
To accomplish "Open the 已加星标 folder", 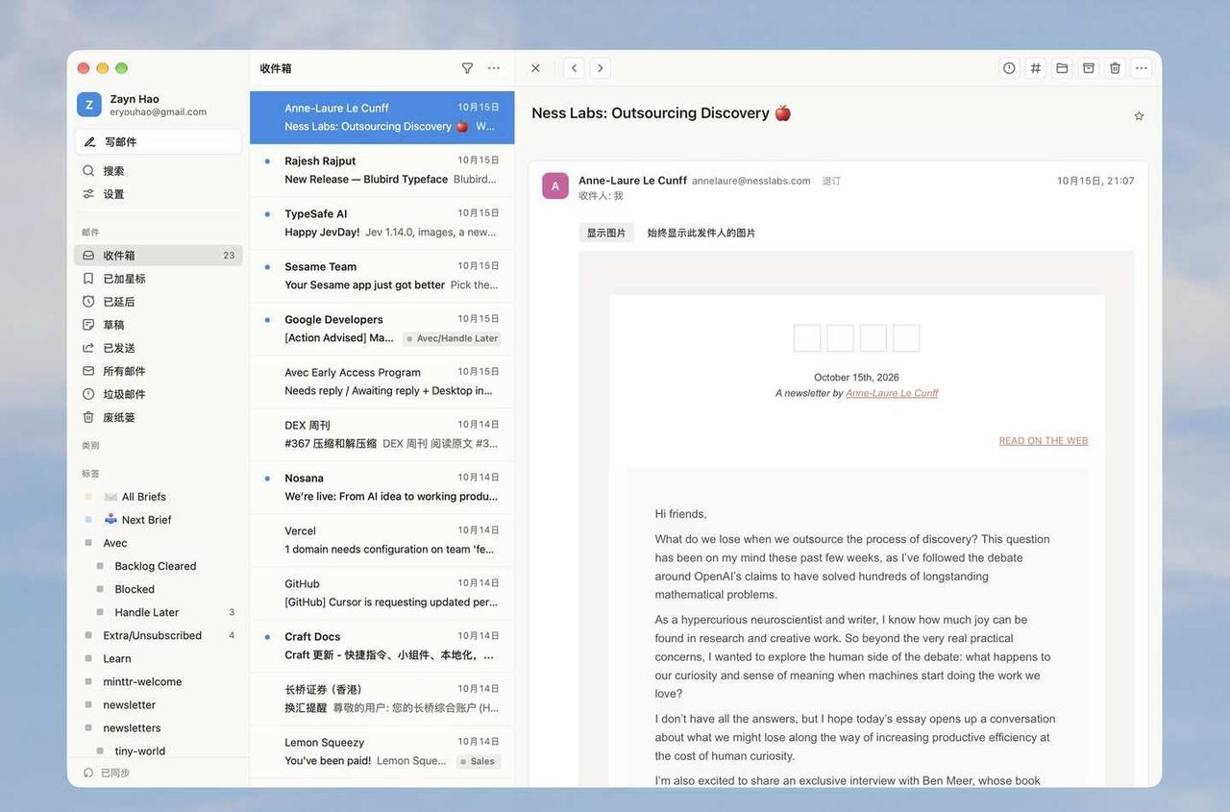I will point(159,279).
